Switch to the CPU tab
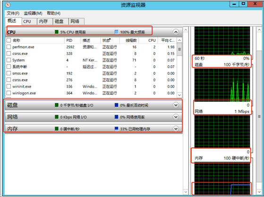 click(29, 21)
